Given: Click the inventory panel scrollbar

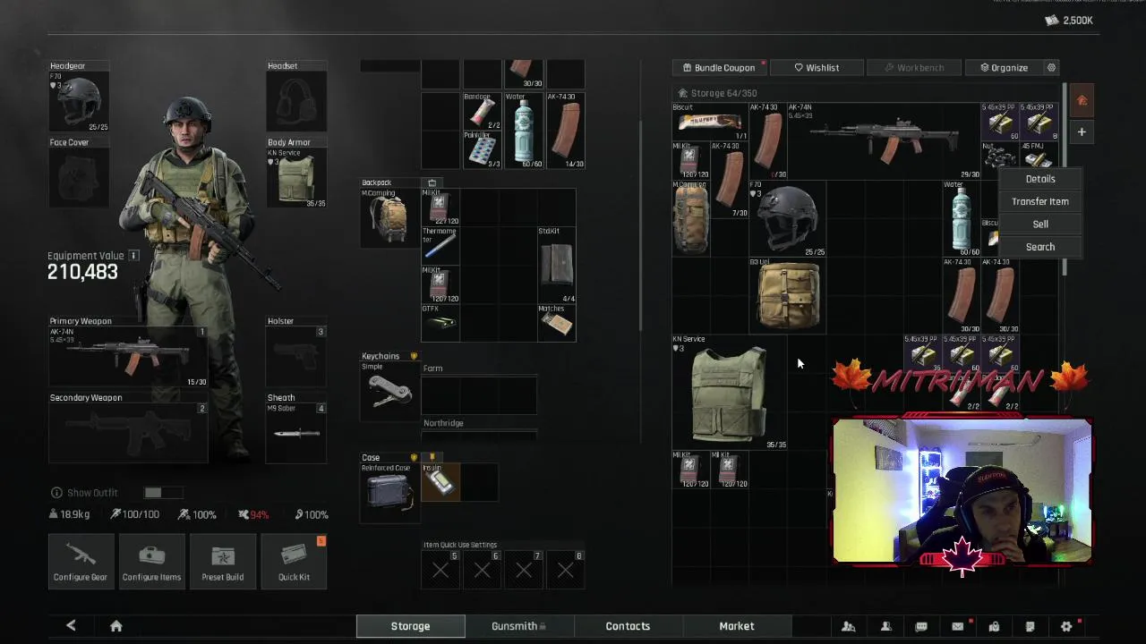Looking at the screenshot, I should point(640,224).
